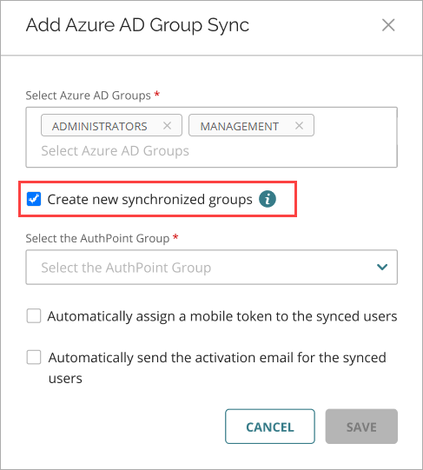The height and width of the screenshot is (470, 423).
Task: Remove the ADMINISTRATORS group tag
Action: tap(167, 126)
